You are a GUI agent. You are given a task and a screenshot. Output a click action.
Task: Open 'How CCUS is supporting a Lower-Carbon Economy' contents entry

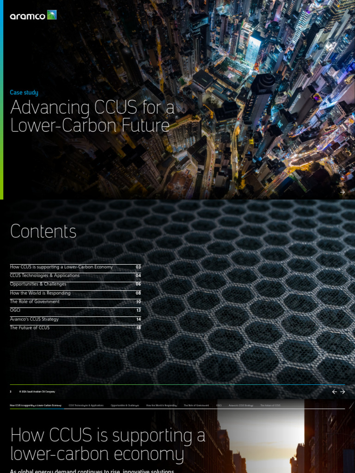point(75,267)
